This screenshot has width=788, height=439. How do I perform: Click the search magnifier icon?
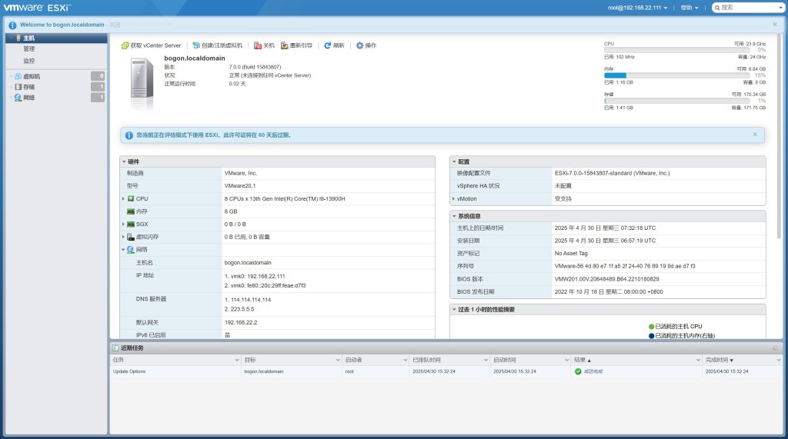[x=717, y=8]
